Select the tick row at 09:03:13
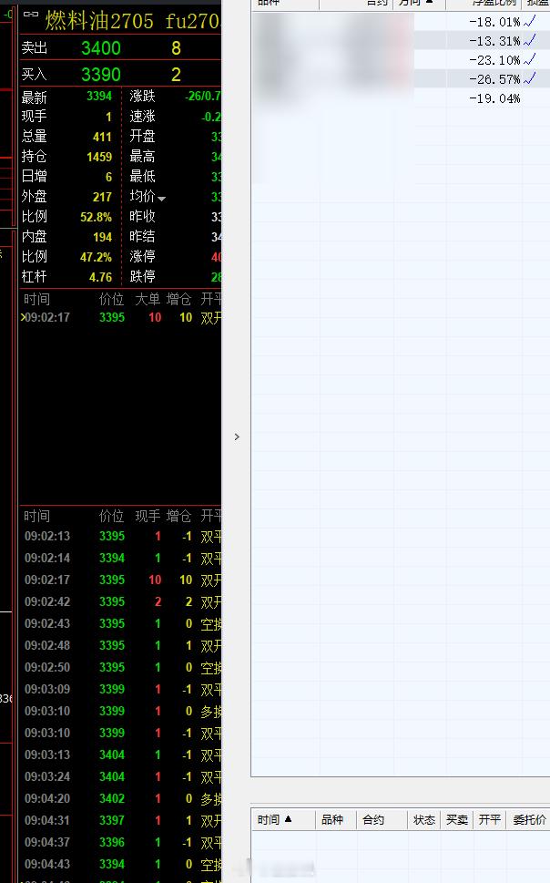Screen dimensions: 550x883 pos(120,755)
